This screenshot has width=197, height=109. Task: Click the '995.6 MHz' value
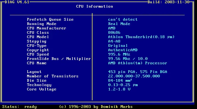coord(119,54)
